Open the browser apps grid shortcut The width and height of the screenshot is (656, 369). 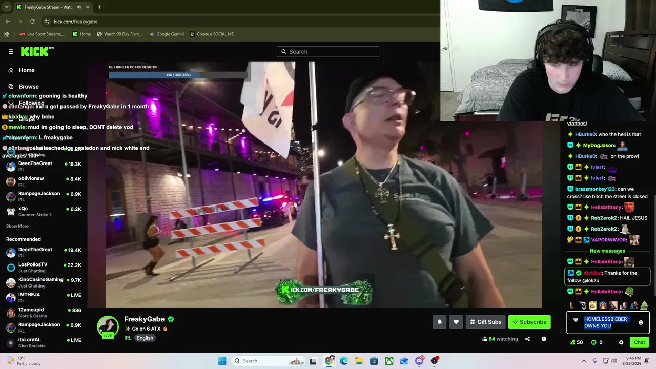7,34
